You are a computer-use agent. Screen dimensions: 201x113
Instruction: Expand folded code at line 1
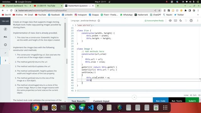point(75,25)
